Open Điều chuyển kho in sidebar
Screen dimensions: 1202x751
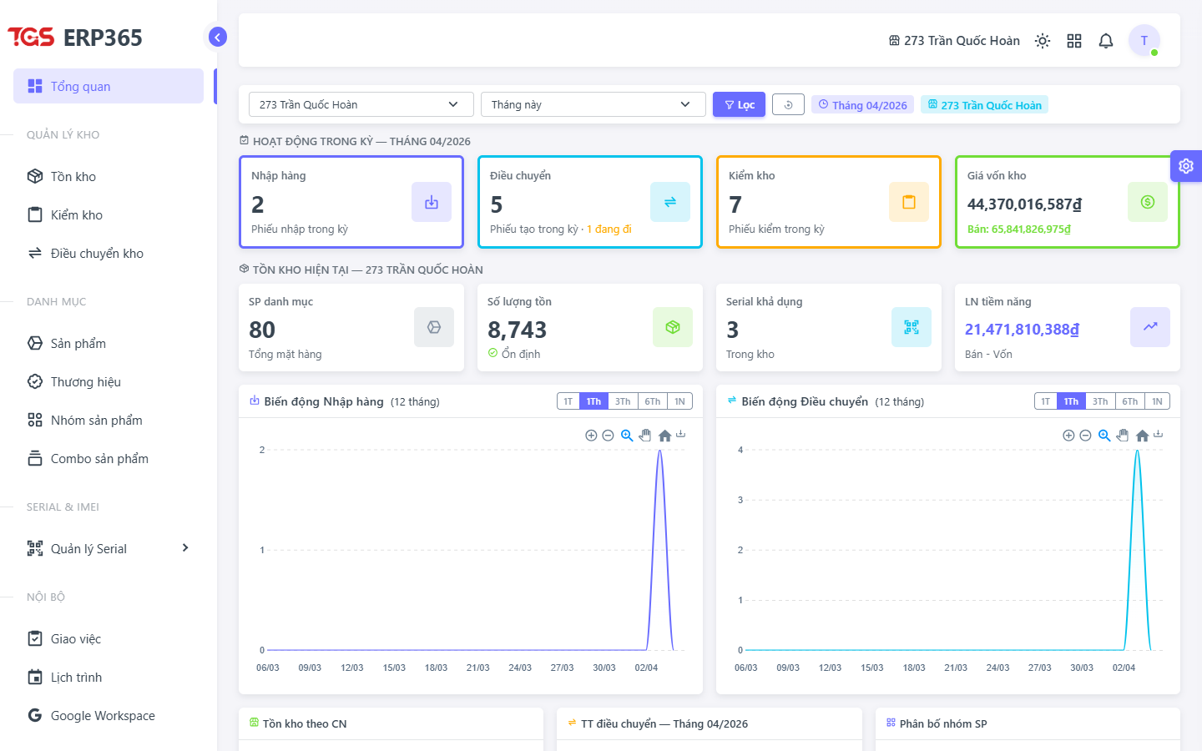pyautogui.click(x=109, y=253)
